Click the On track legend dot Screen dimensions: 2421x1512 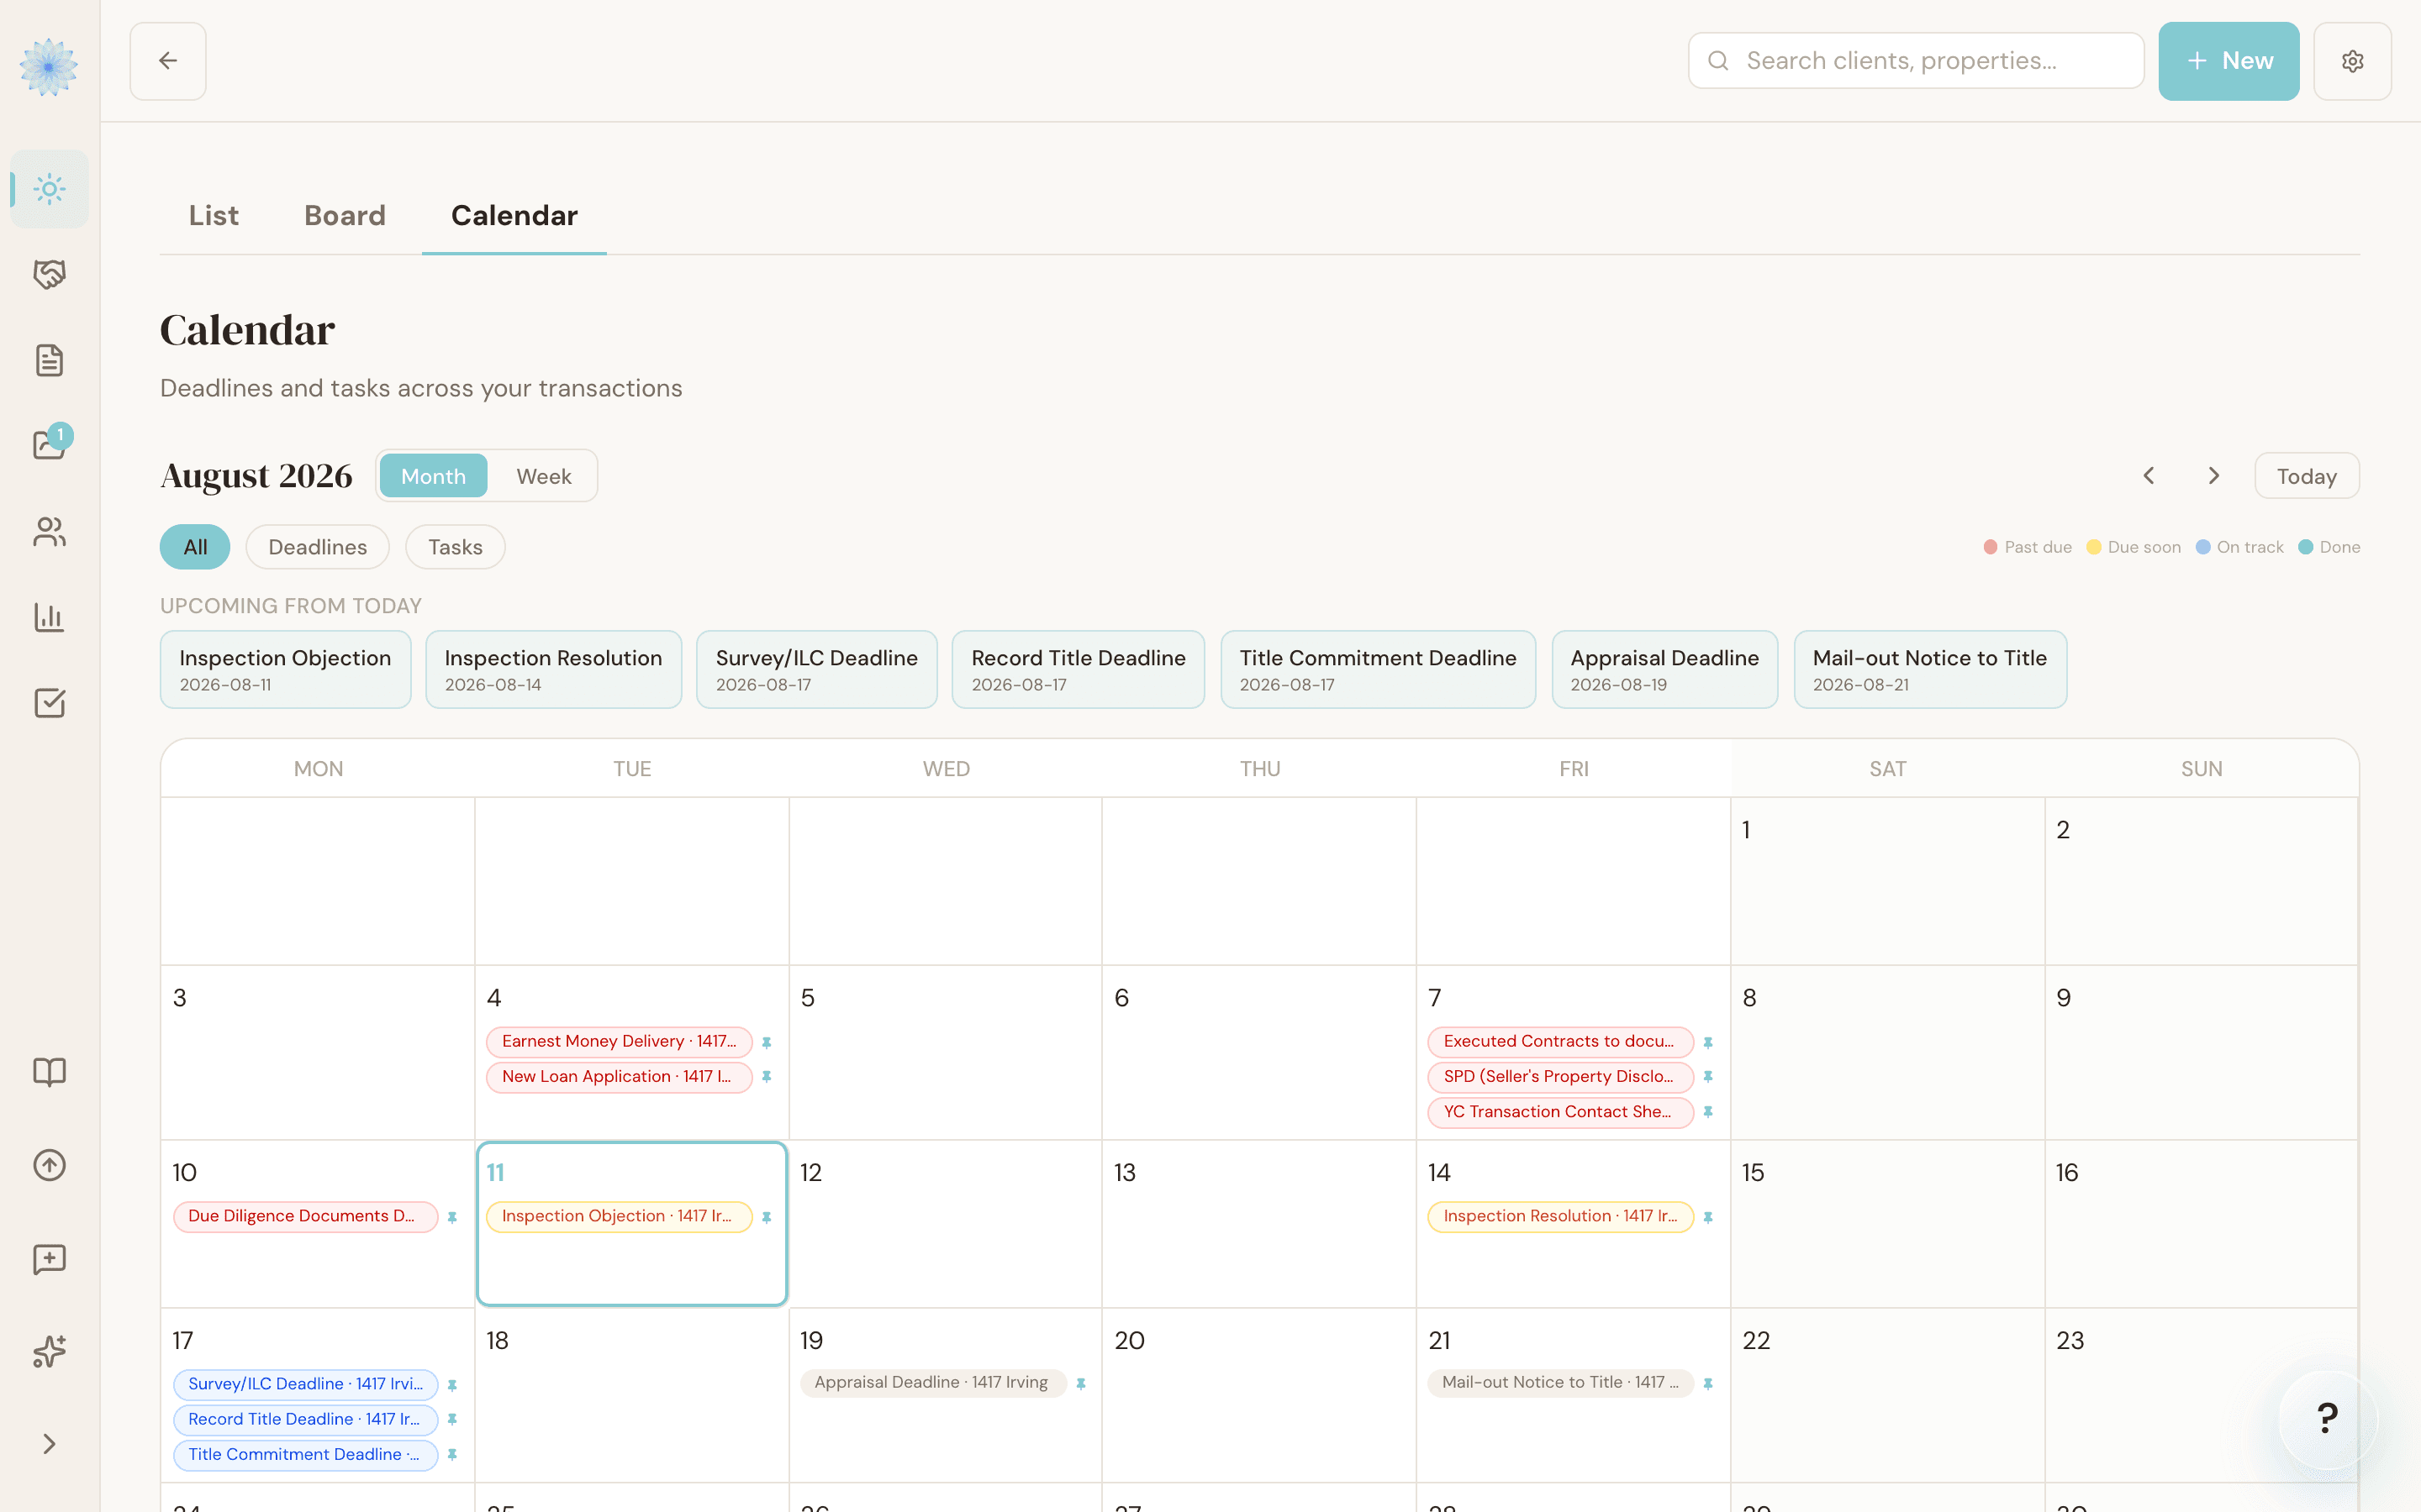[2203, 547]
